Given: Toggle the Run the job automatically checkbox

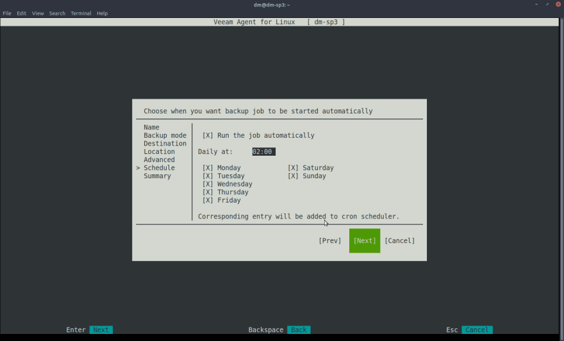Looking at the screenshot, I should 208,136.
